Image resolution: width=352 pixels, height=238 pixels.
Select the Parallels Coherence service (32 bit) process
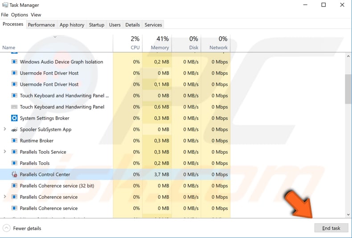pos(115,186)
